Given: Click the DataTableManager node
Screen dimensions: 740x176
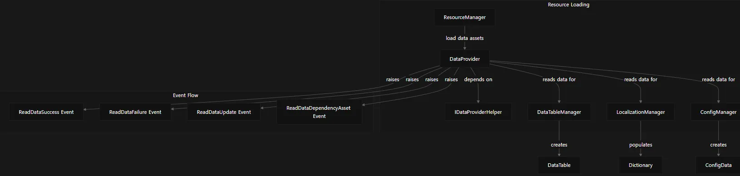Looking at the screenshot, I should [559, 112].
